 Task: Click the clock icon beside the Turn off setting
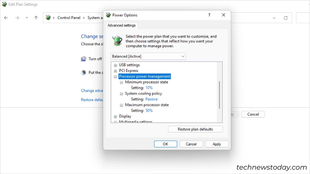tap(83, 59)
